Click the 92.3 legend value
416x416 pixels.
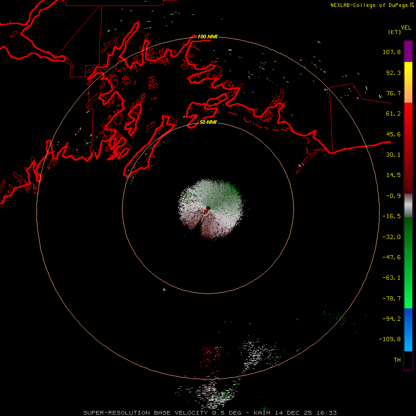pos(393,73)
